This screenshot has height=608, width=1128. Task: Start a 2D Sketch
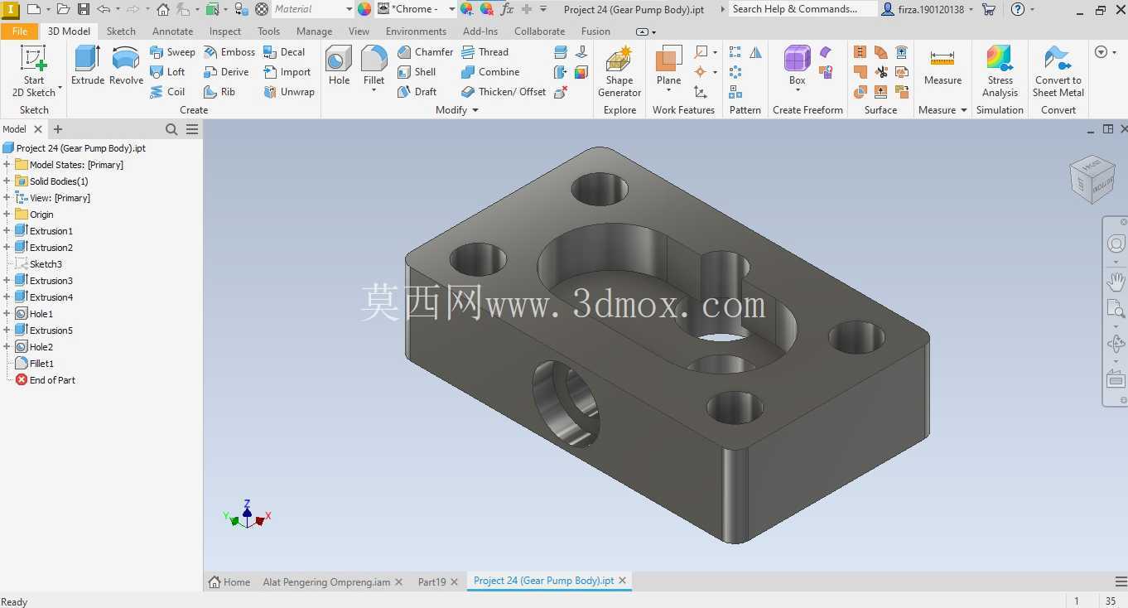[34, 72]
